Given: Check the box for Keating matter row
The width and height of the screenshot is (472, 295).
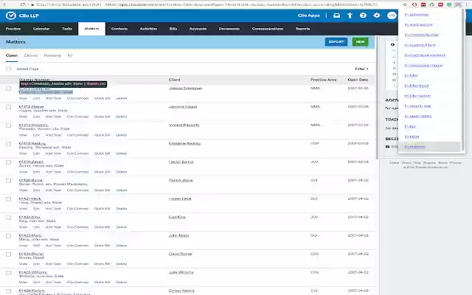Looking at the screenshot, I should [x=8, y=144].
